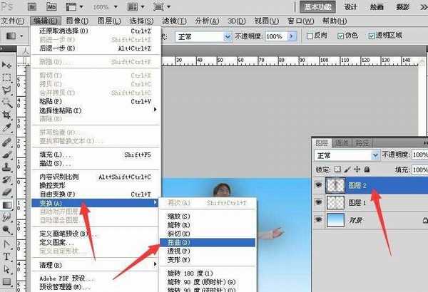Switch to the 通道 tab
Viewport: 428px width, 292px height.
342,143
